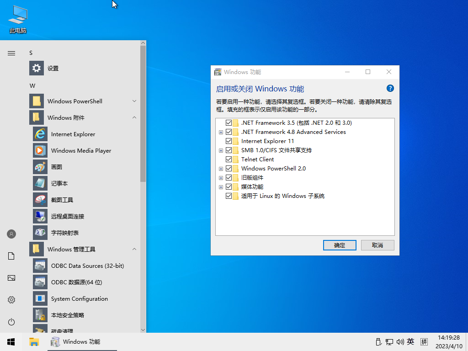The height and width of the screenshot is (351, 468).
Task: Click the Power icon in Start sidebar
Action: (x=11, y=322)
